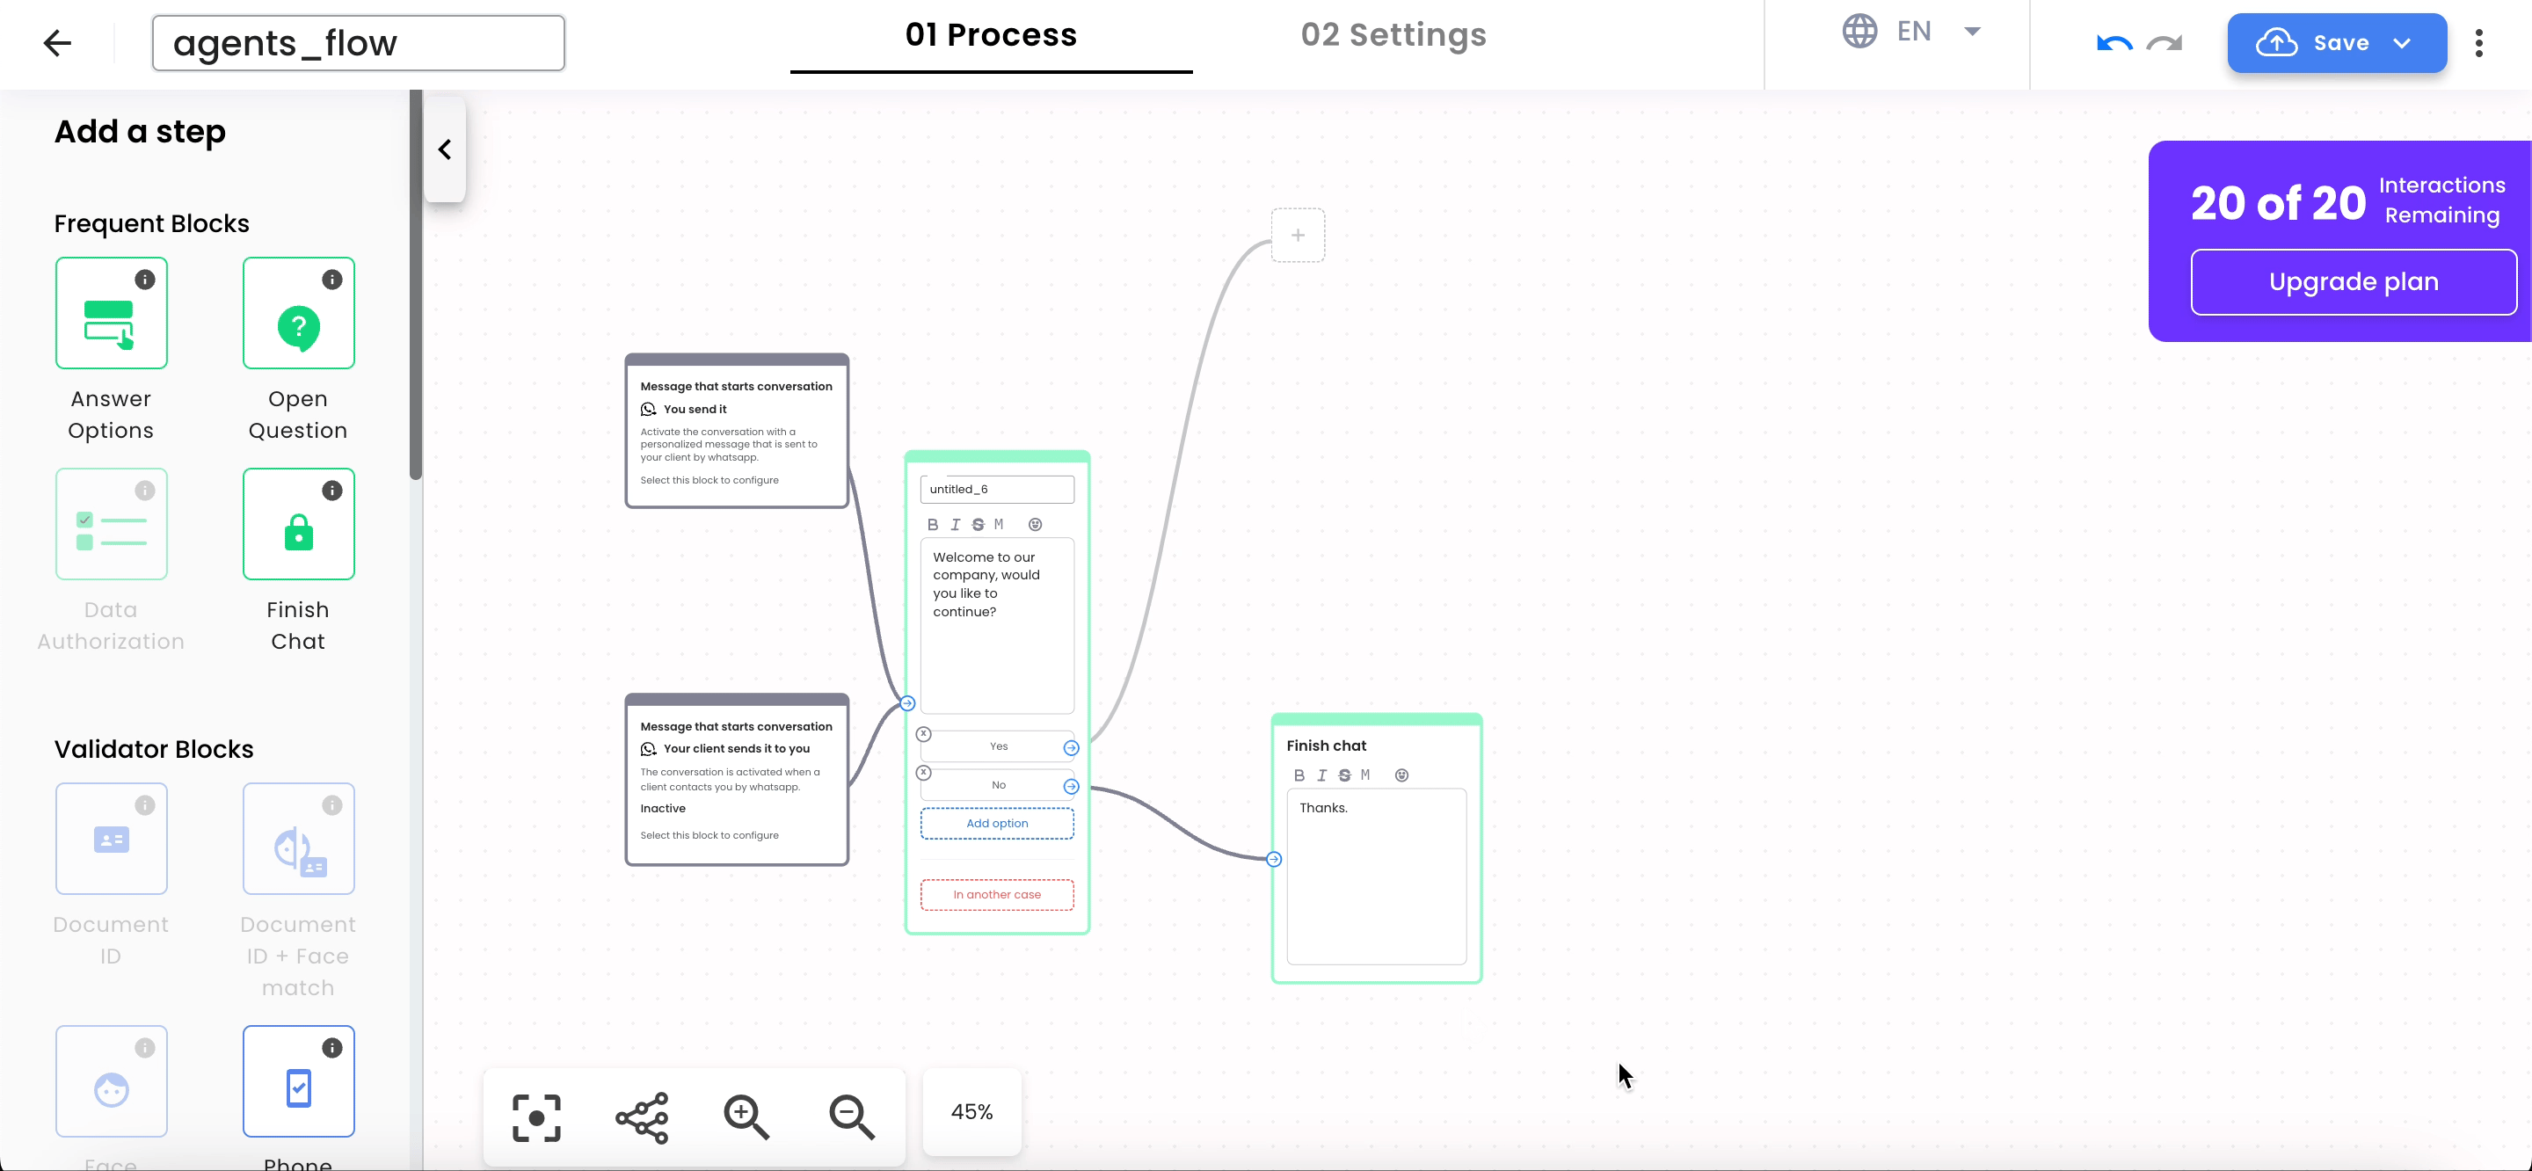Click the emoji icon in untitled_6 toolbar
The height and width of the screenshot is (1171, 2532).
pos(1035,523)
